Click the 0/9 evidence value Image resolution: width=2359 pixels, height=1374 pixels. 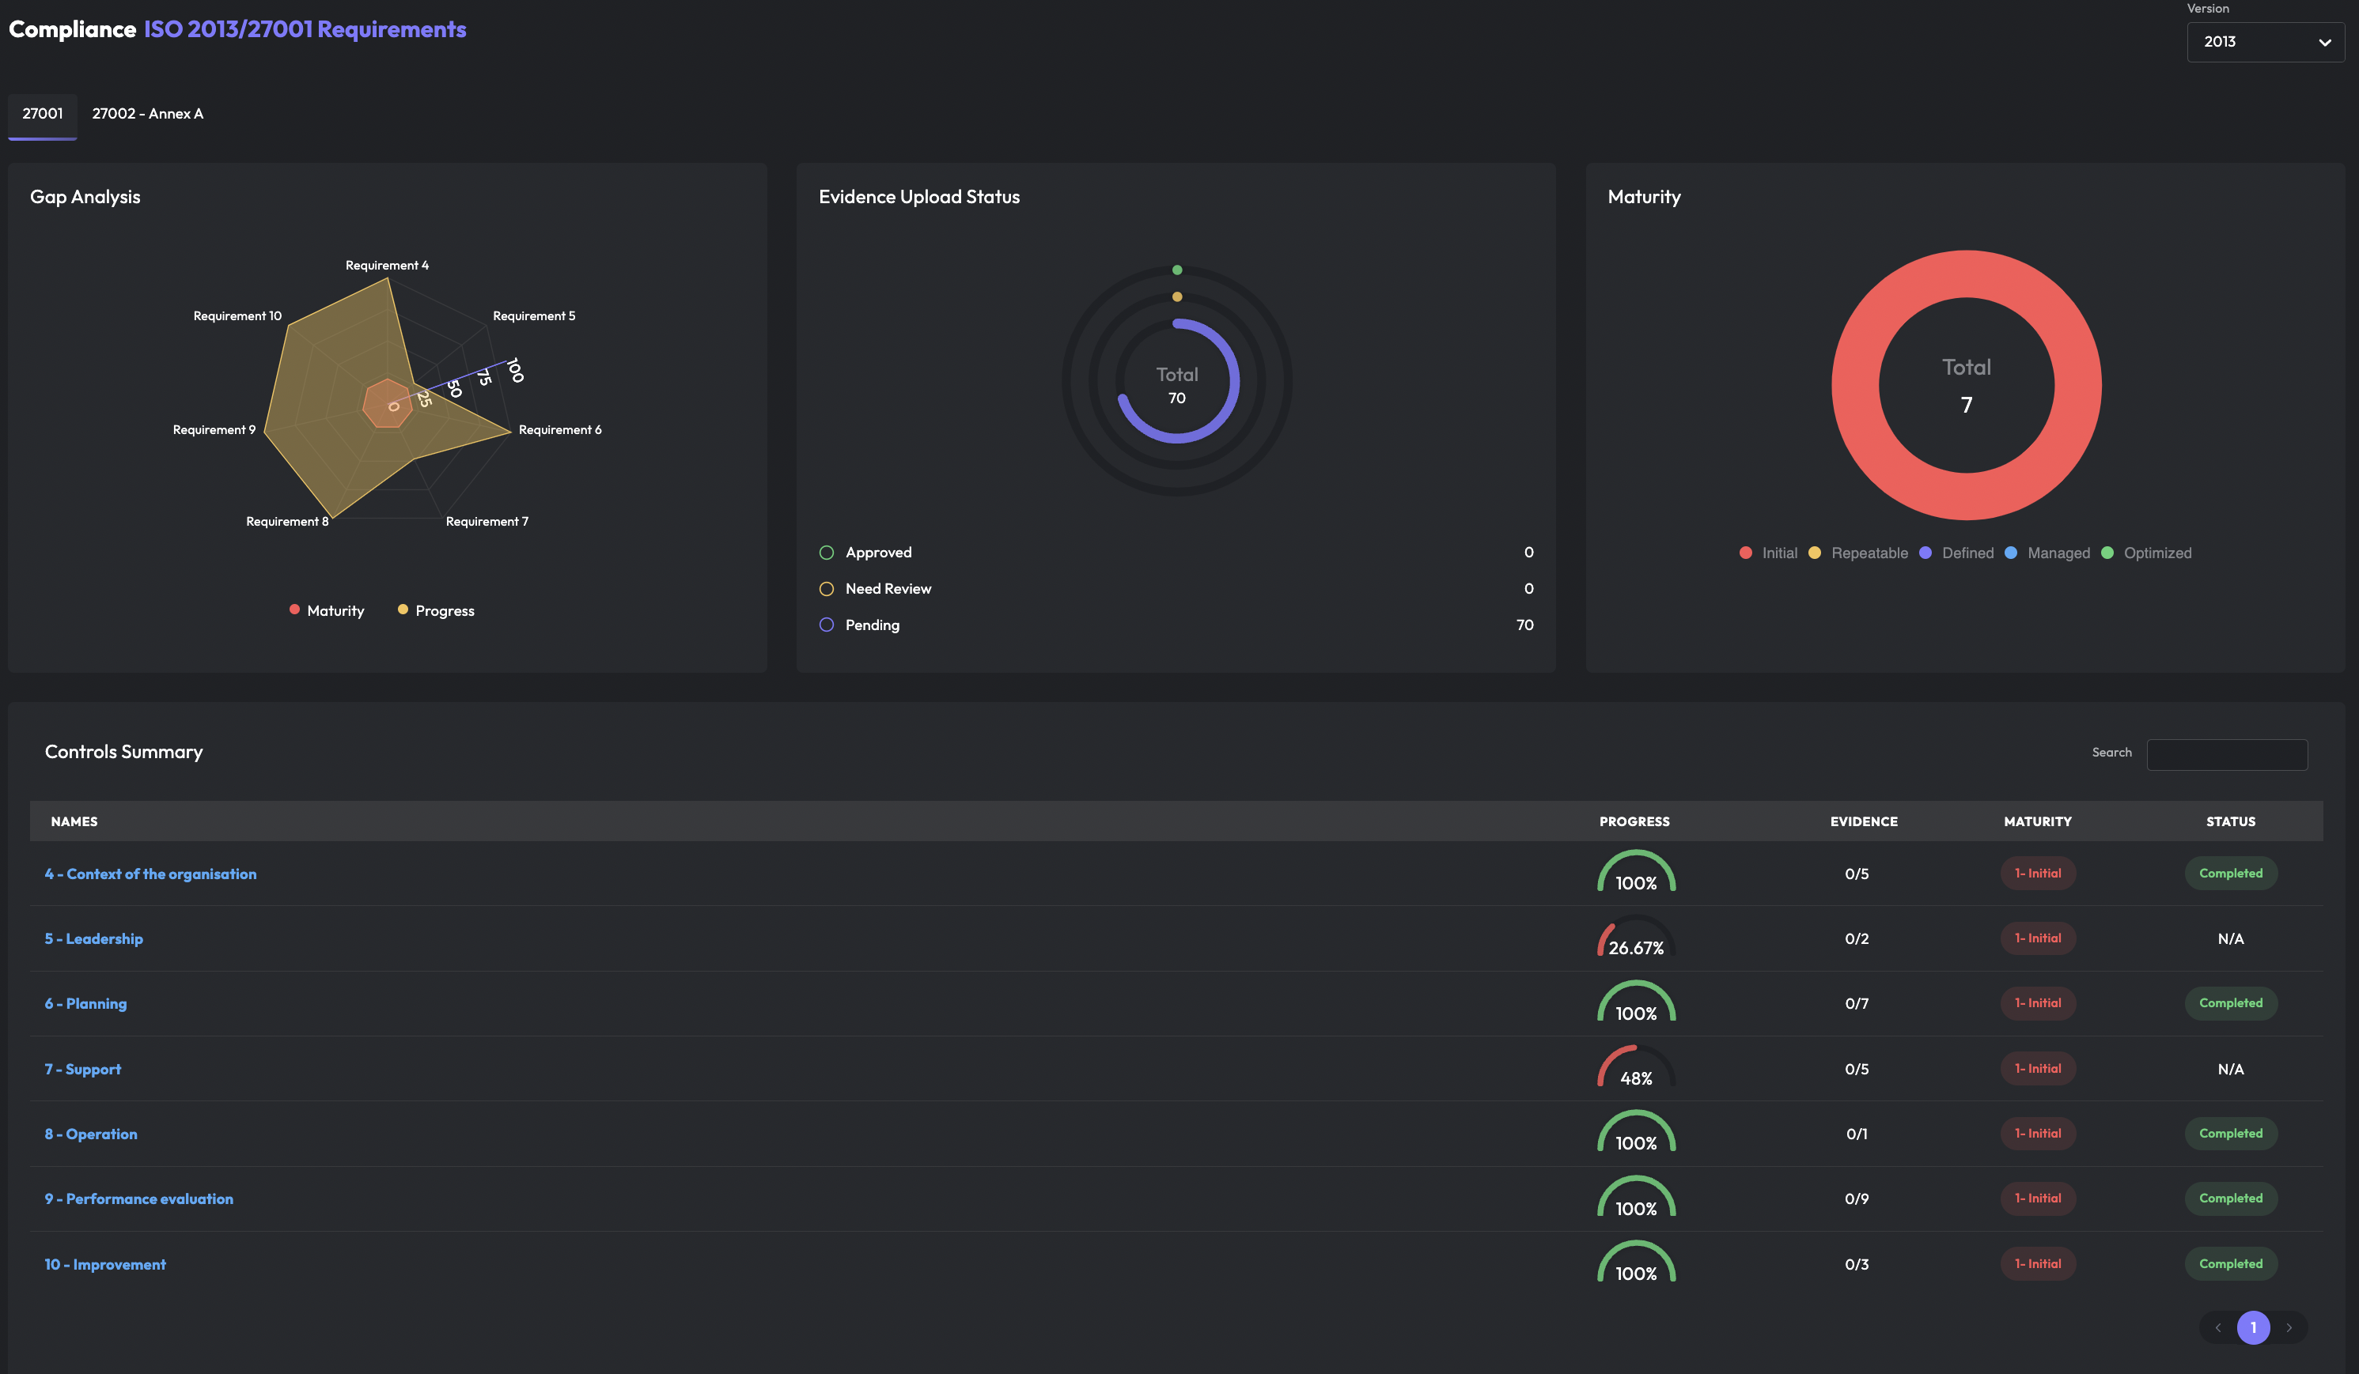pyautogui.click(x=1857, y=1199)
